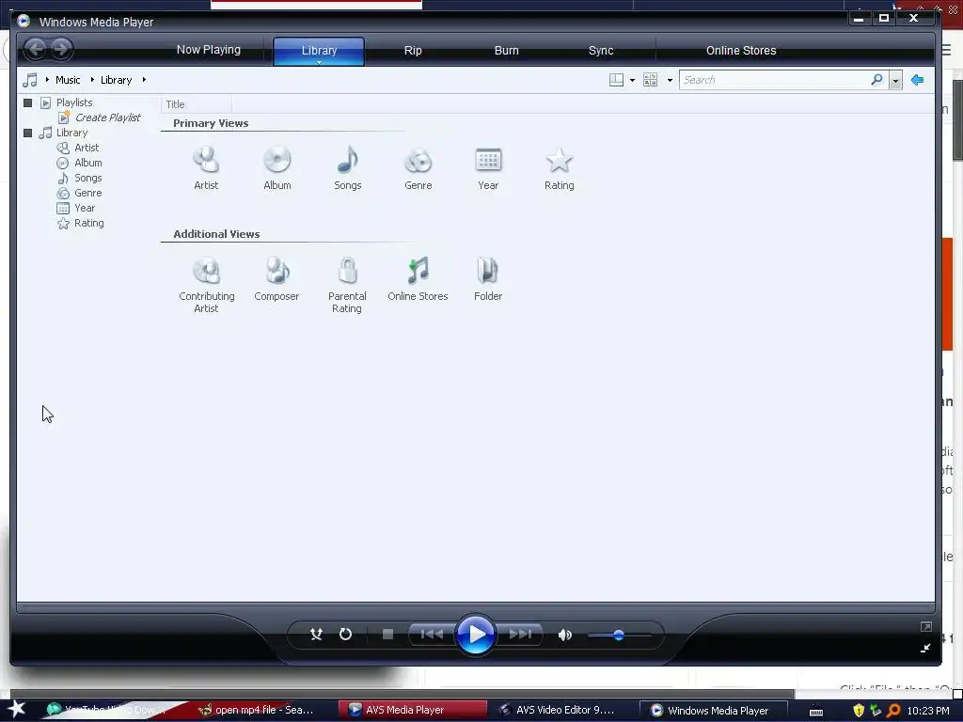Switch to the Now Playing tab

coord(208,50)
